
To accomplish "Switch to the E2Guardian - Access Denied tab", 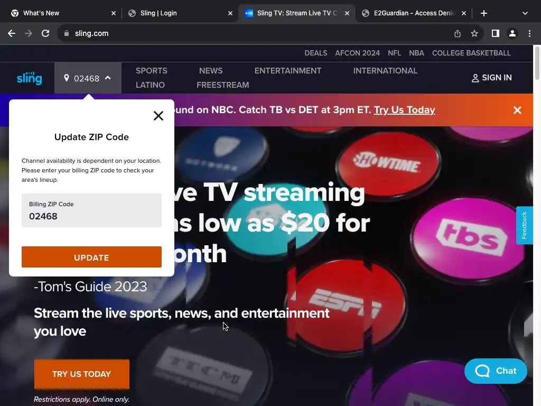I will pyautogui.click(x=413, y=13).
